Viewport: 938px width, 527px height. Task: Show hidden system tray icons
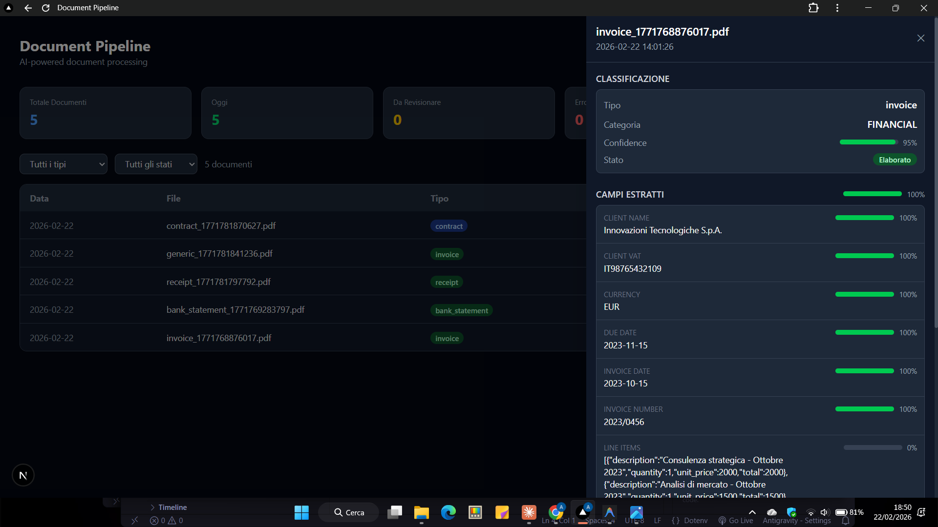pos(752,512)
